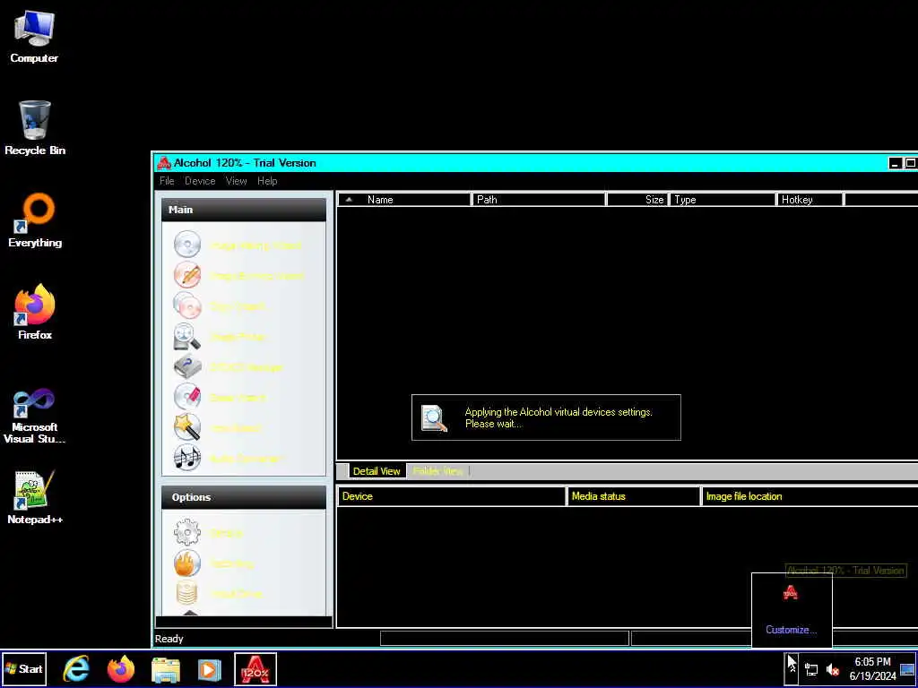Open Windows Explorer folder taskbar icon

click(x=166, y=669)
